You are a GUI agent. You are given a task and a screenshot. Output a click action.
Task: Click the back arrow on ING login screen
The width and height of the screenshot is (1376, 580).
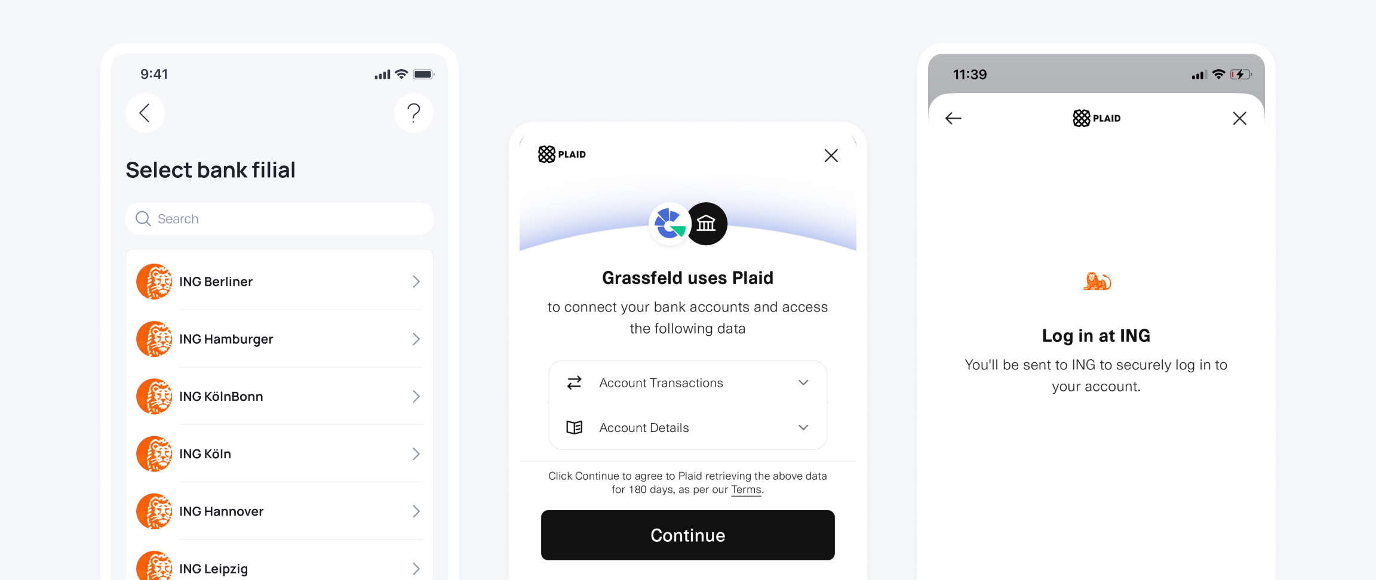(953, 118)
